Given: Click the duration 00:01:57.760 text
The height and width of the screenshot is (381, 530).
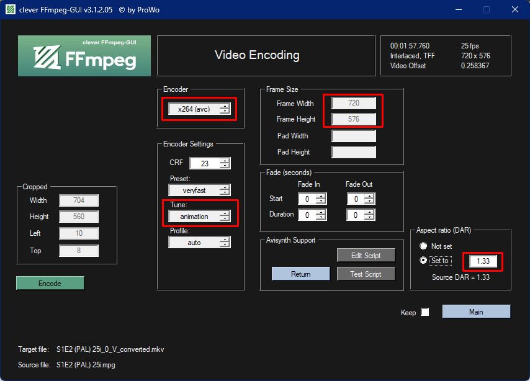Looking at the screenshot, I should pyautogui.click(x=410, y=46).
